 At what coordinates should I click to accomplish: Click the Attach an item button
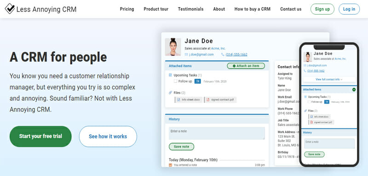pyautogui.click(x=246, y=66)
